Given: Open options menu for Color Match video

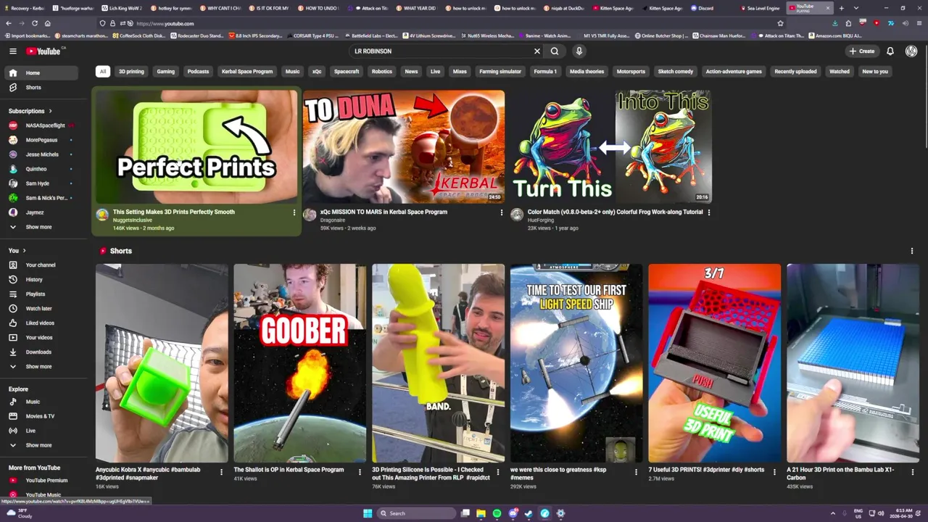Looking at the screenshot, I should (x=708, y=212).
